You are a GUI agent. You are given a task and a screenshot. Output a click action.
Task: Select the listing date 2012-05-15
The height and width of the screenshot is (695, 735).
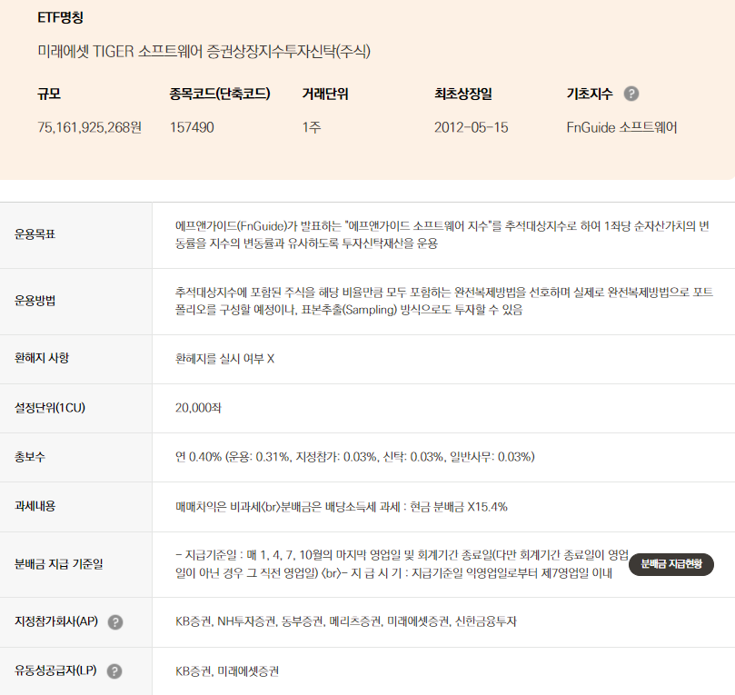[472, 127]
